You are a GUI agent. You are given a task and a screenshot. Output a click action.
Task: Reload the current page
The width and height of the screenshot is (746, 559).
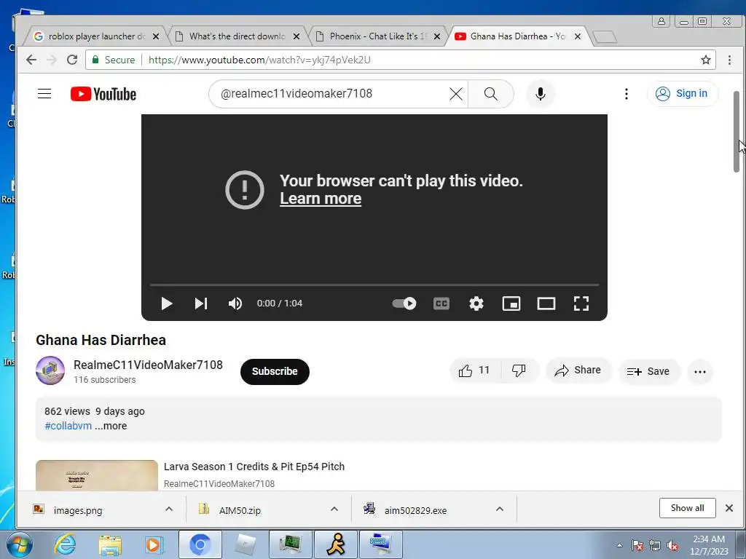pyautogui.click(x=72, y=60)
